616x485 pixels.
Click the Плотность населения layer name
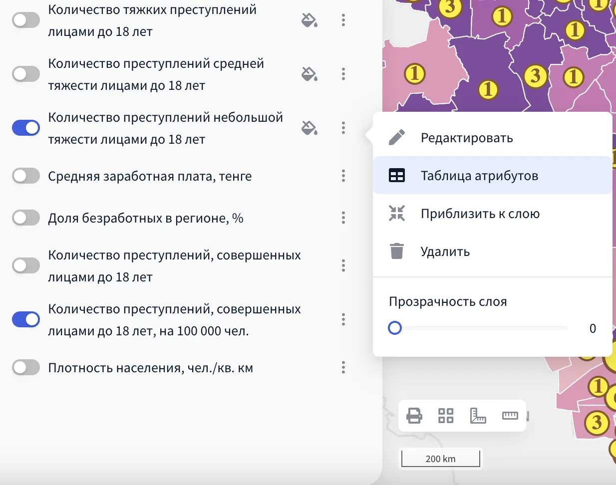coord(150,368)
